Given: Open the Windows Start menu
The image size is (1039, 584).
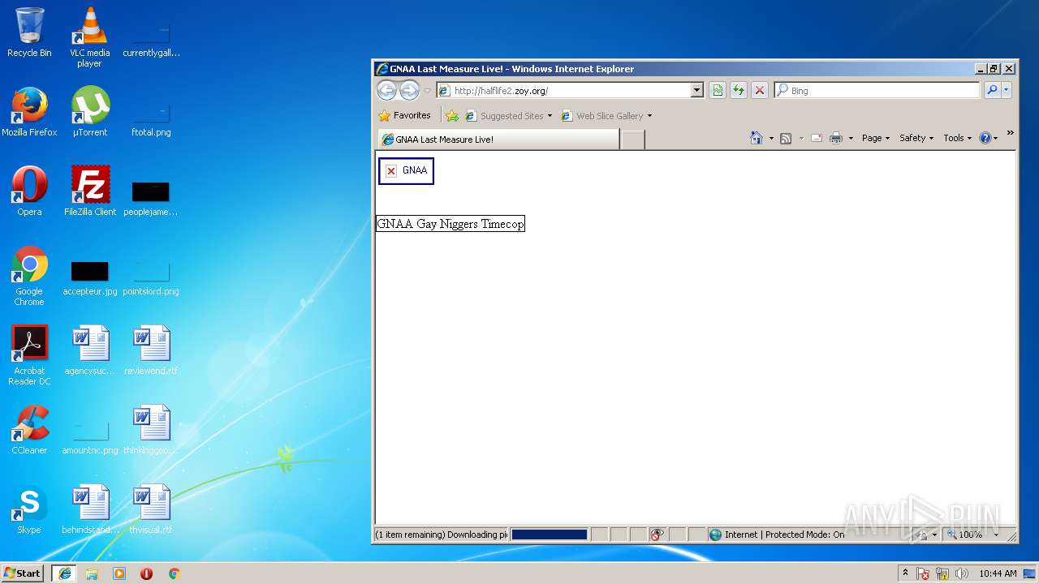Looking at the screenshot, I should (22, 573).
